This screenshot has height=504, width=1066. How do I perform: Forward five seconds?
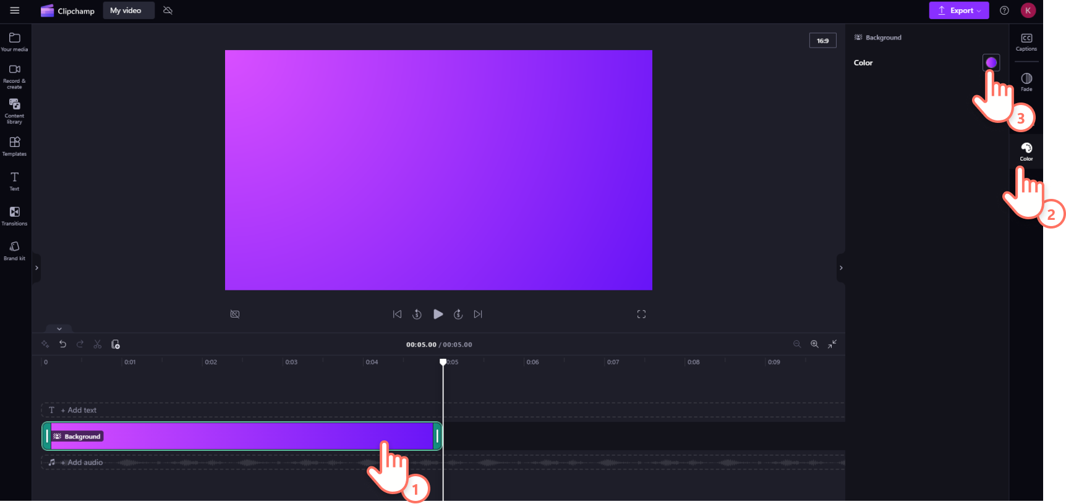[x=458, y=314]
